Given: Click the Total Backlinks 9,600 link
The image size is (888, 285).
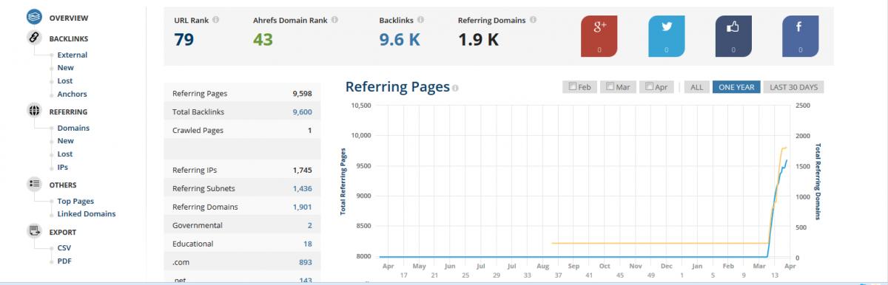Looking at the screenshot, I should 302,112.
